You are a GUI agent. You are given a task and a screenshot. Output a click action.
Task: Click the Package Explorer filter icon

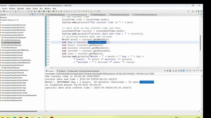coord(35,14)
